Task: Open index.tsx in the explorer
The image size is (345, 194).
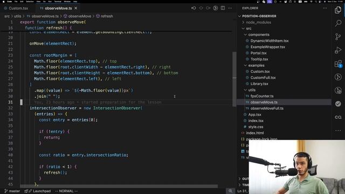Action: (x=256, y=121)
